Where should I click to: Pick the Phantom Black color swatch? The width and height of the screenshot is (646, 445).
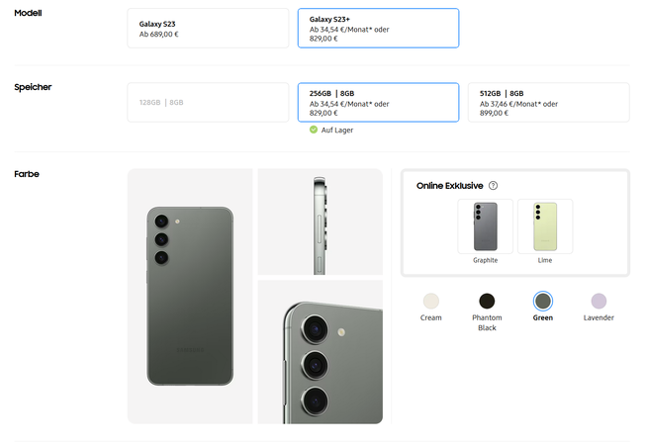tap(487, 301)
